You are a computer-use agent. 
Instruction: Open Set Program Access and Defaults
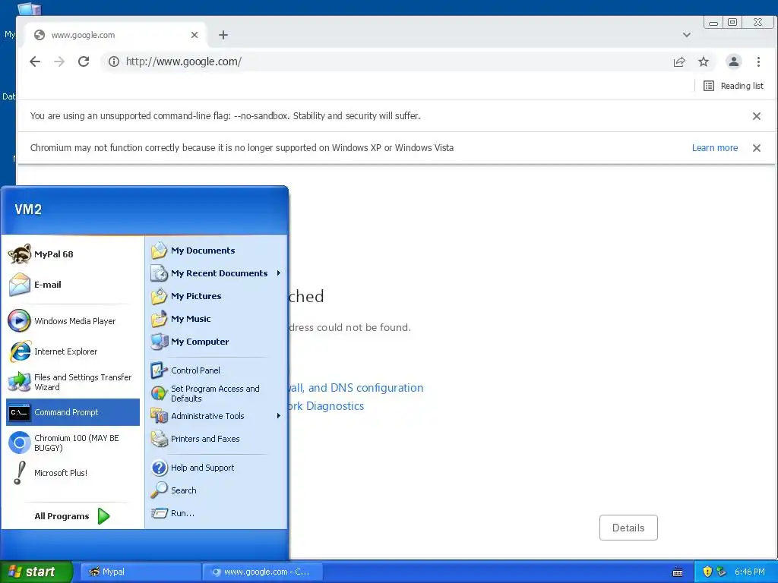tap(216, 394)
